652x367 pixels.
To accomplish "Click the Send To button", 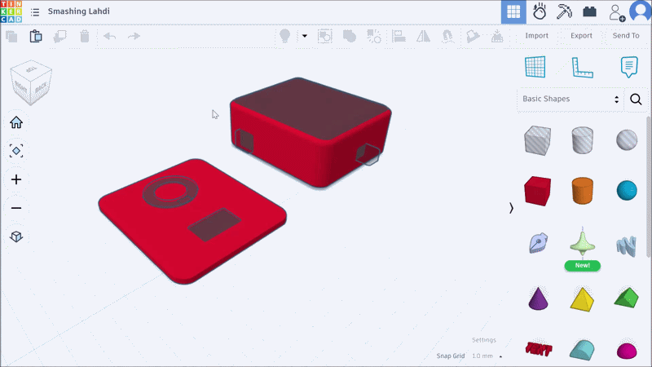I will pos(626,36).
